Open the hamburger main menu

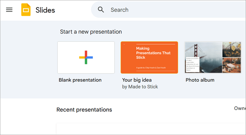9,10
